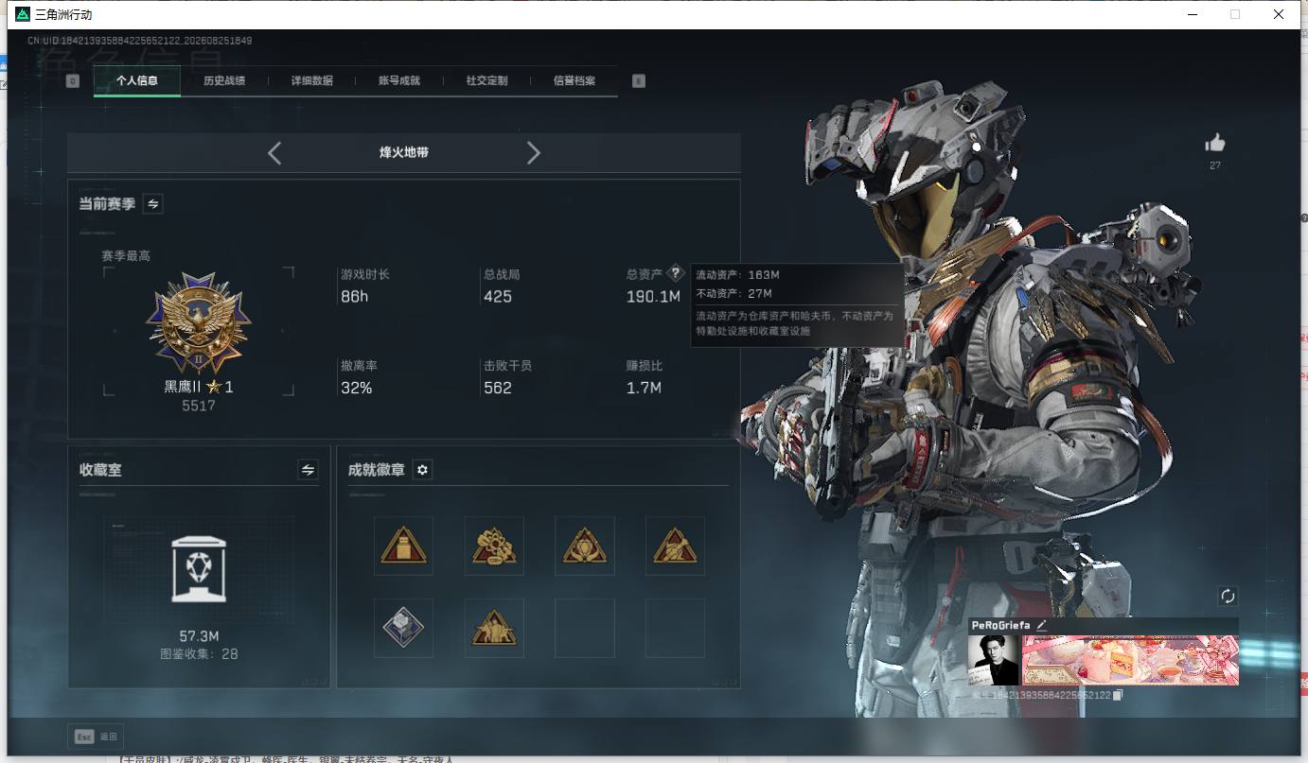
Task: Select the soldier squad triangle badge
Action: [x=495, y=627]
